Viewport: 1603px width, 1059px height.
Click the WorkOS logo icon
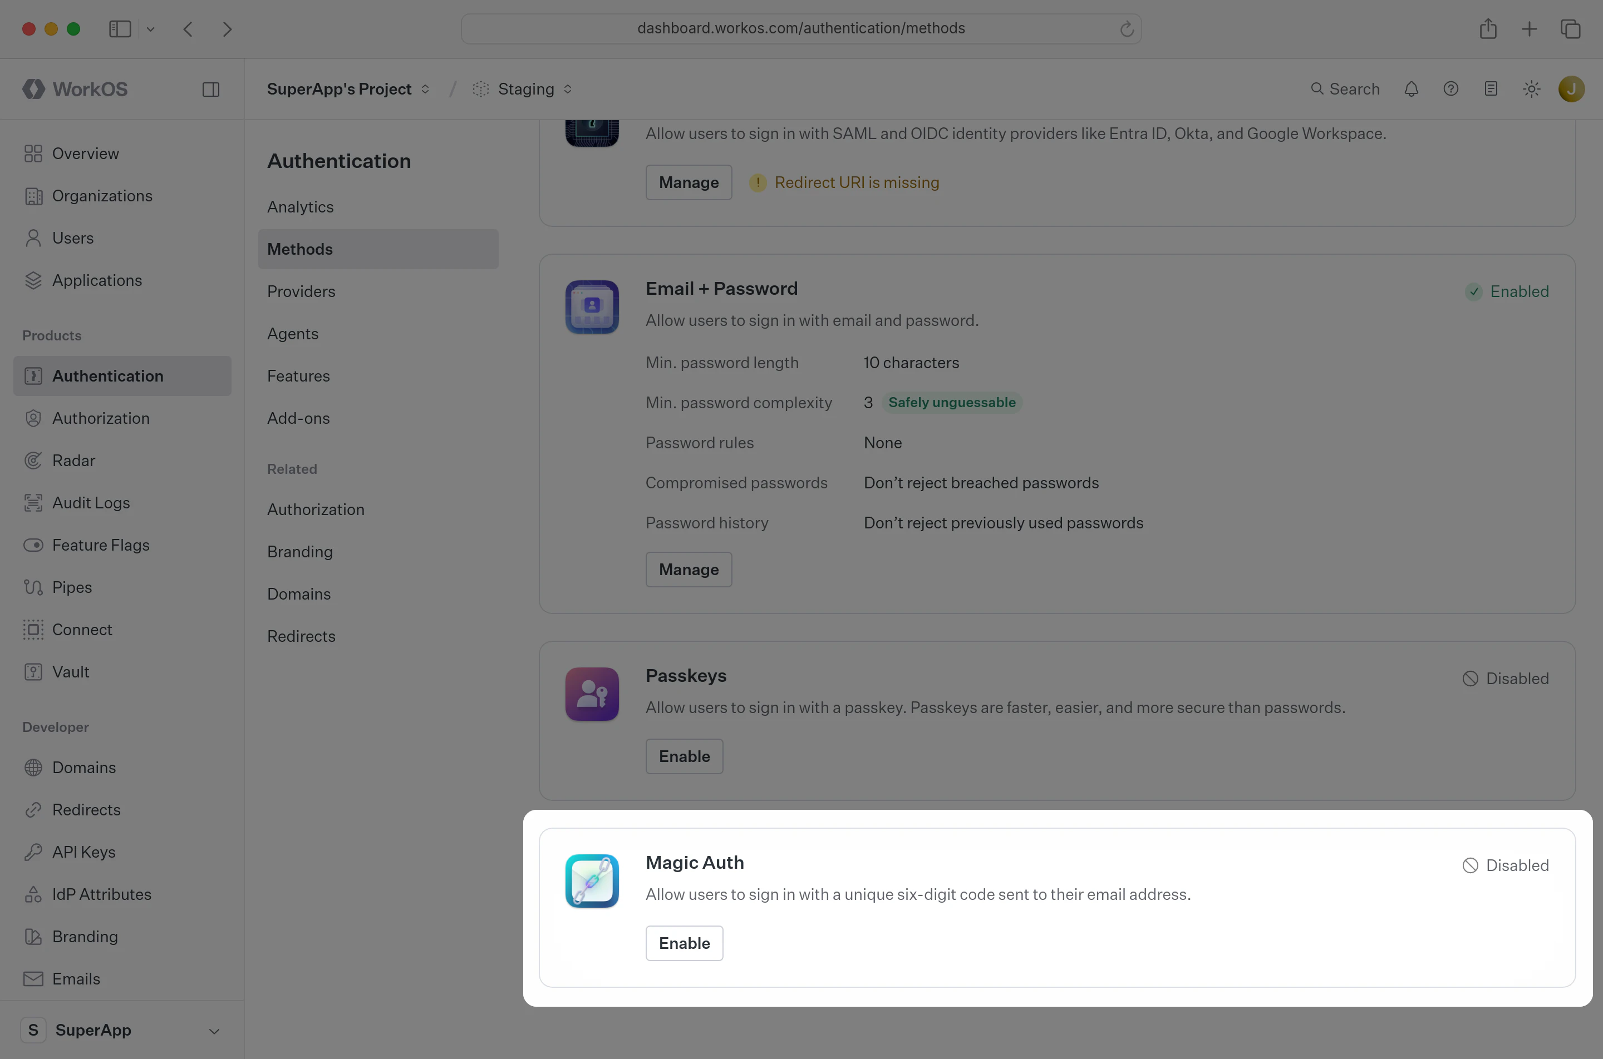(x=34, y=88)
